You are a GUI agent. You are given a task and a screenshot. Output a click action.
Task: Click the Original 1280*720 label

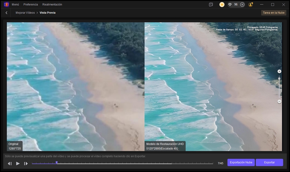tap(14, 146)
